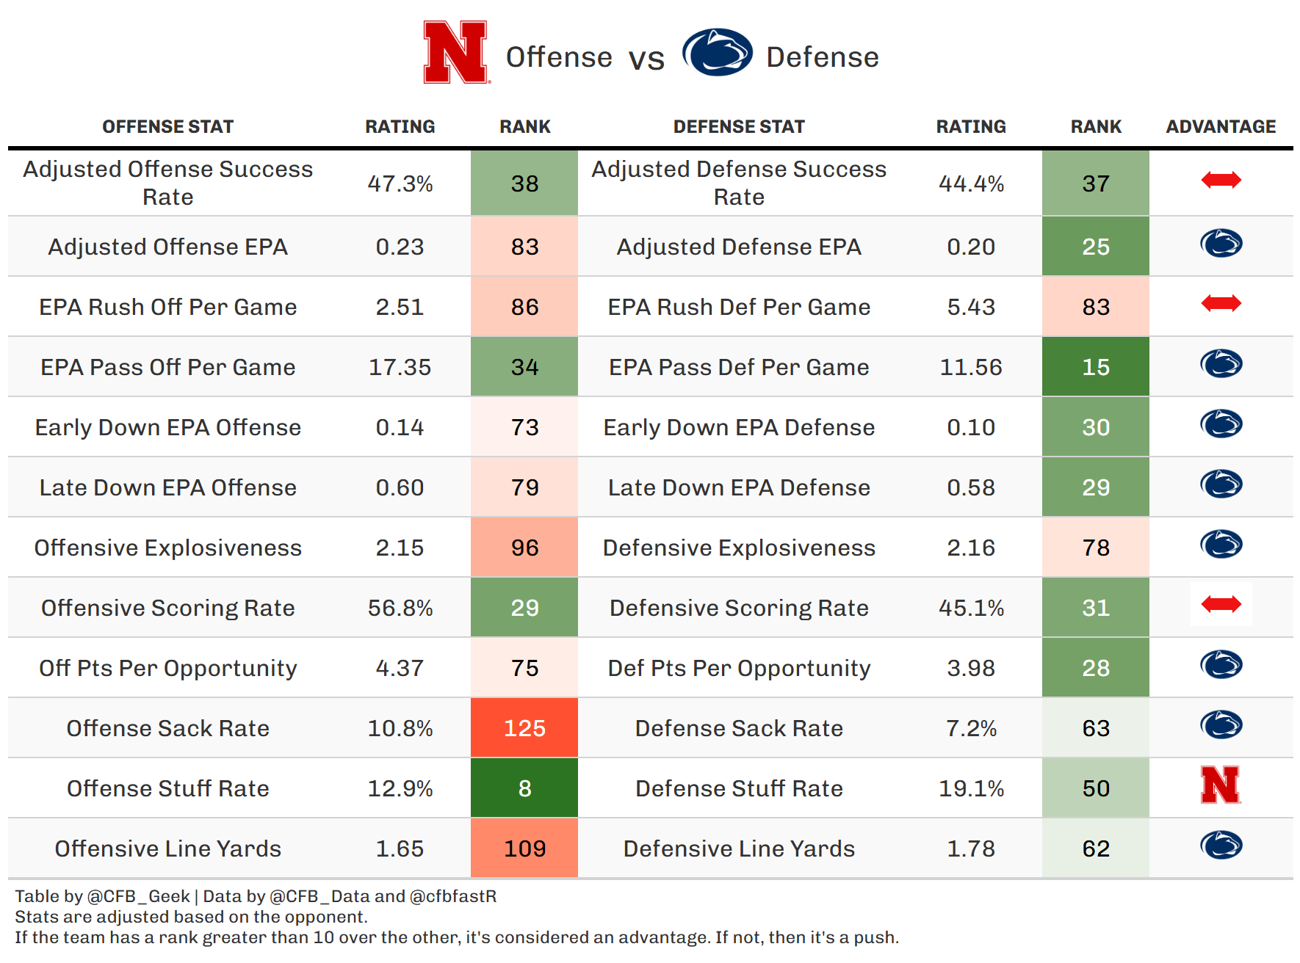
Task: Click the red push arrow for EPA Rush row
Action: coord(1221,303)
